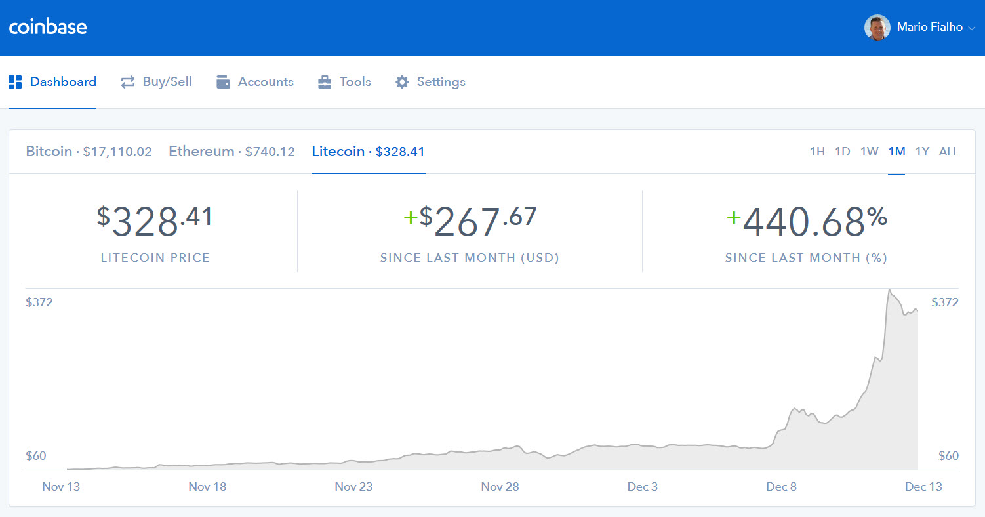This screenshot has width=985, height=517.
Task: Go to Dashboard label
Action: point(63,82)
